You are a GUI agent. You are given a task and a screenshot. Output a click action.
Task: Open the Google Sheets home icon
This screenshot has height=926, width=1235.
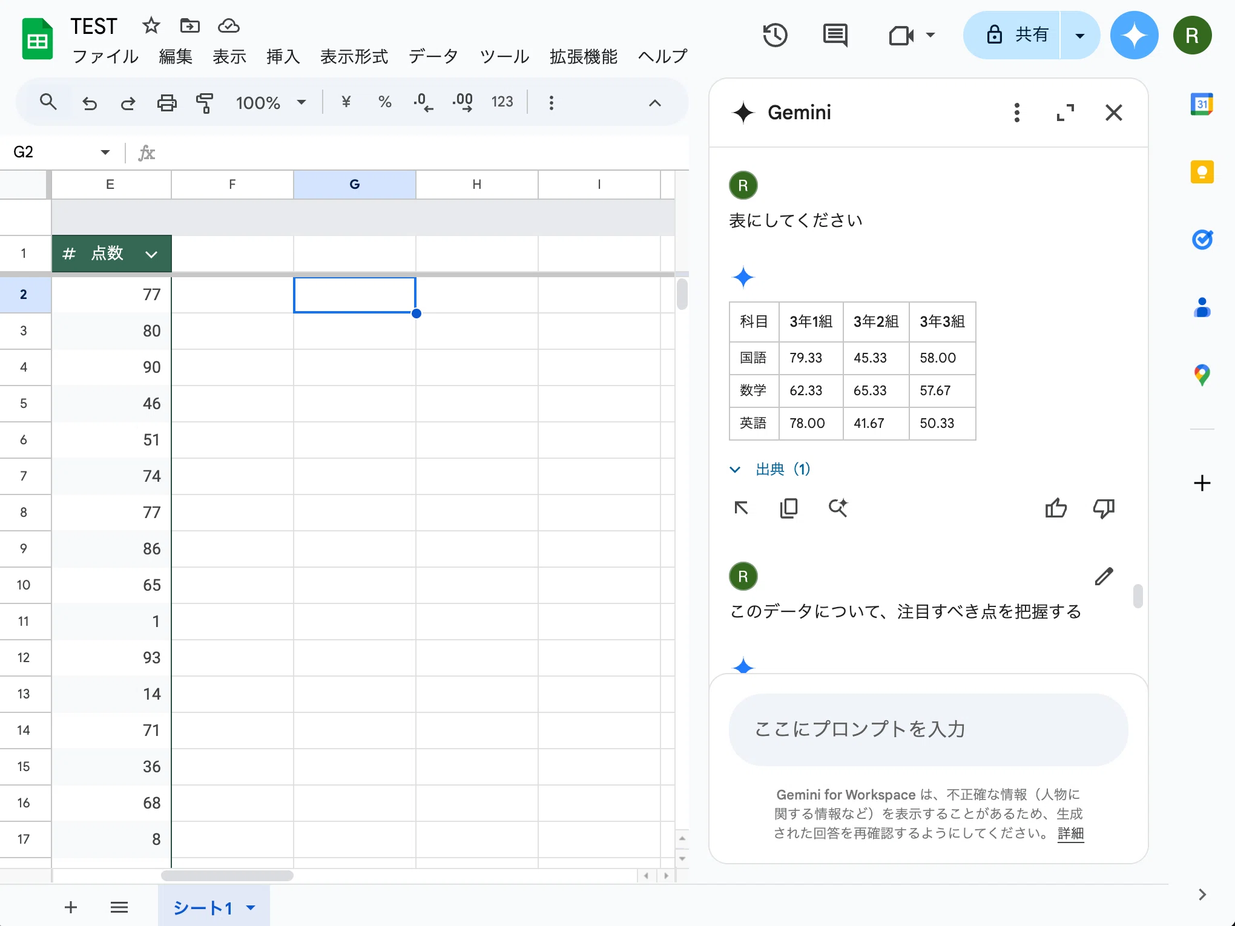(x=38, y=39)
